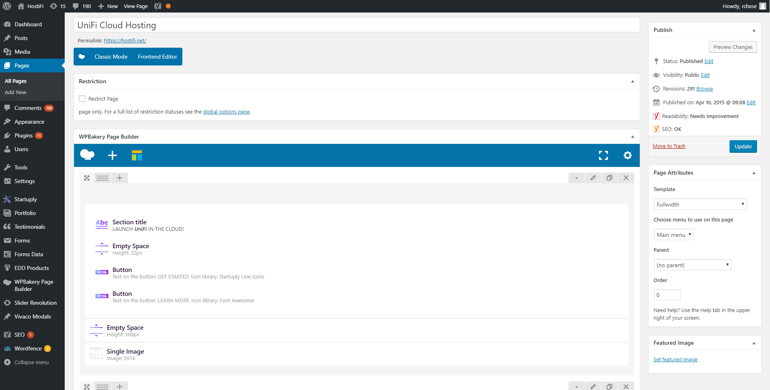
Task: Open the Template dropdown showing Fullwidth
Action: click(700, 204)
